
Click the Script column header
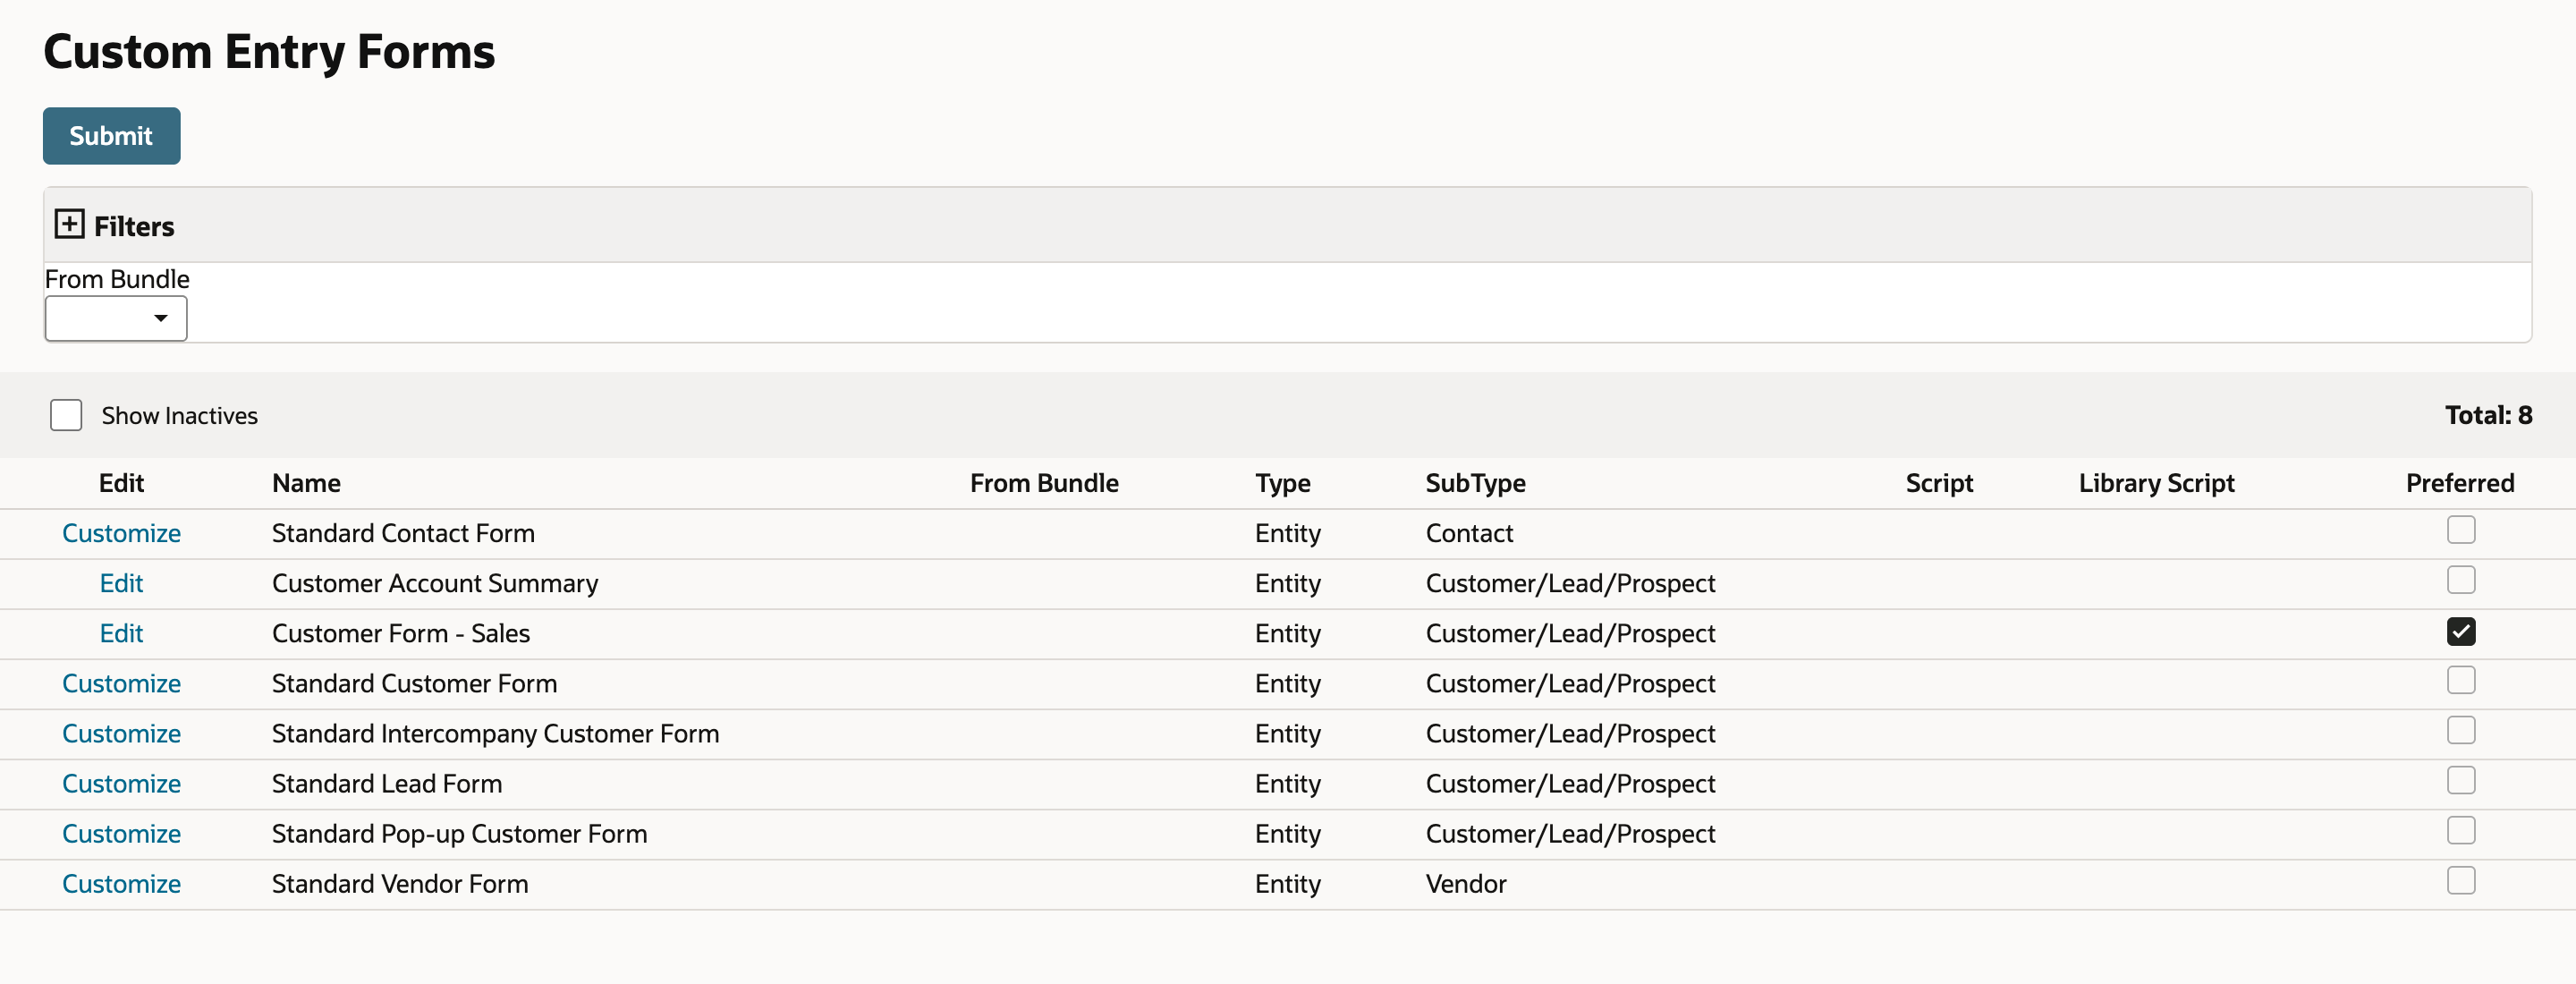[1939, 483]
